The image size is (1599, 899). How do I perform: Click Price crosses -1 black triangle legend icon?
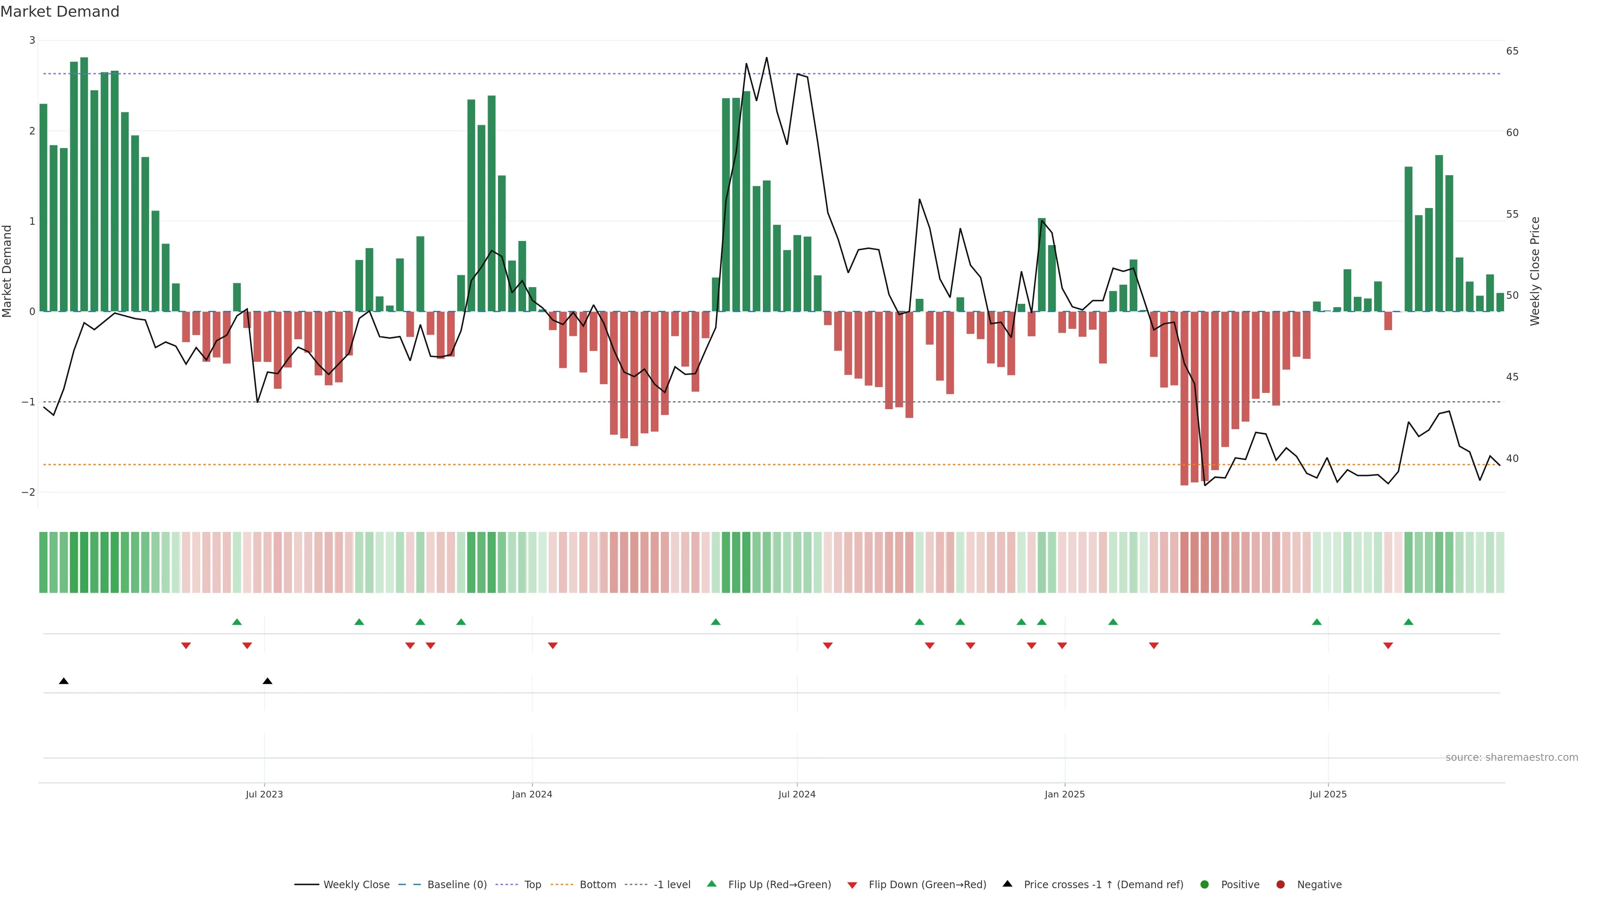[1007, 884]
